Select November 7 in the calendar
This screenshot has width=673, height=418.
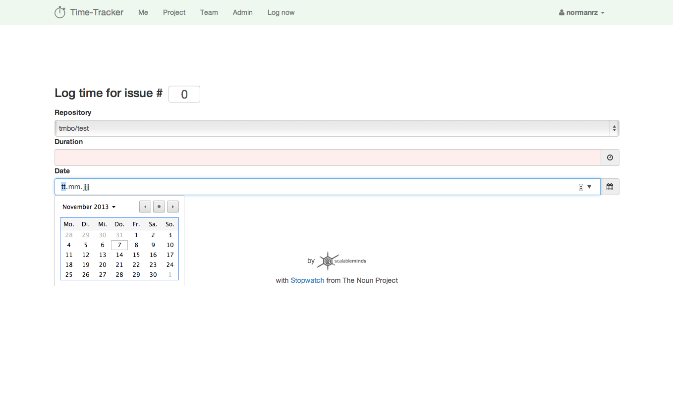119,245
